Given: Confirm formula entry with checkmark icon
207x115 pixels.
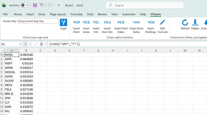Looking at the screenshot, I should click(36, 44).
